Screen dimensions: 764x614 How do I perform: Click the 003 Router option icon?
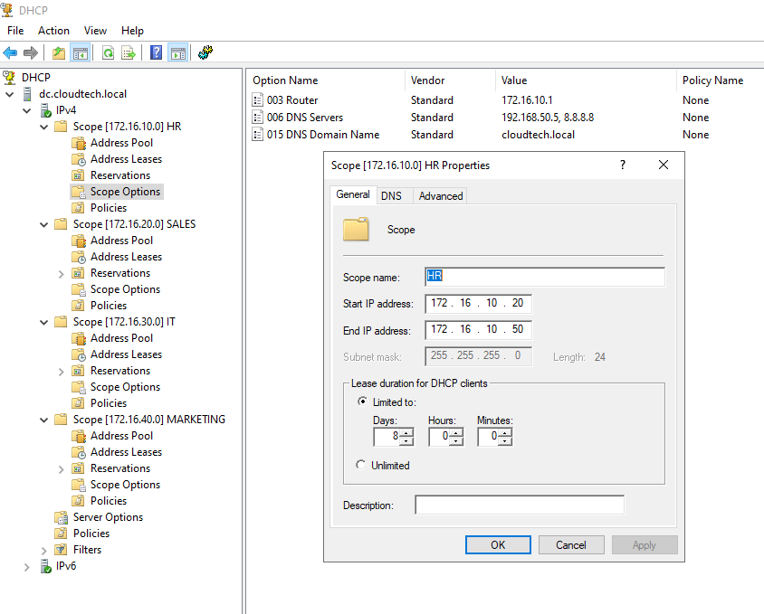(258, 100)
